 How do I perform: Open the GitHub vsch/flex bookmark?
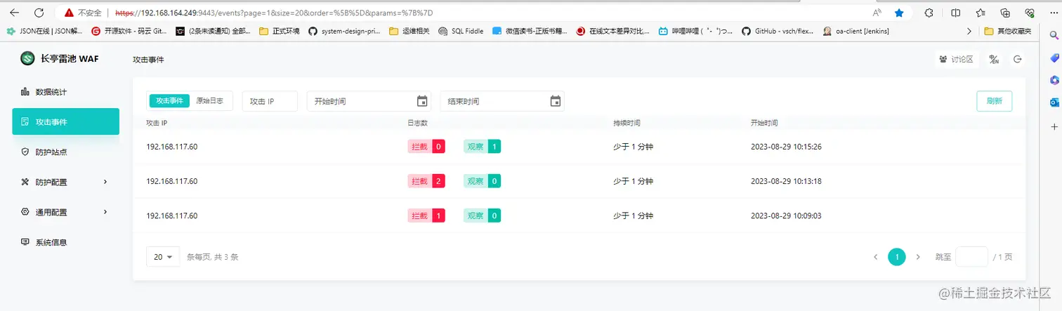coord(776,32)
